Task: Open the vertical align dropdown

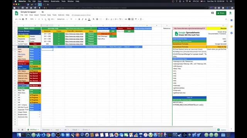Action: tap(112, 19)
